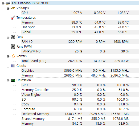Click the 48.0 MHz minimum memory clock
The image size is (139, 126).
[x=98, y=75]
